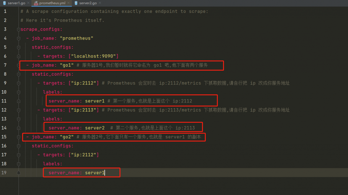This screenshot has width=348, height=195.
Task: Click the server1 value on line 11
Action: click(95, 101)
